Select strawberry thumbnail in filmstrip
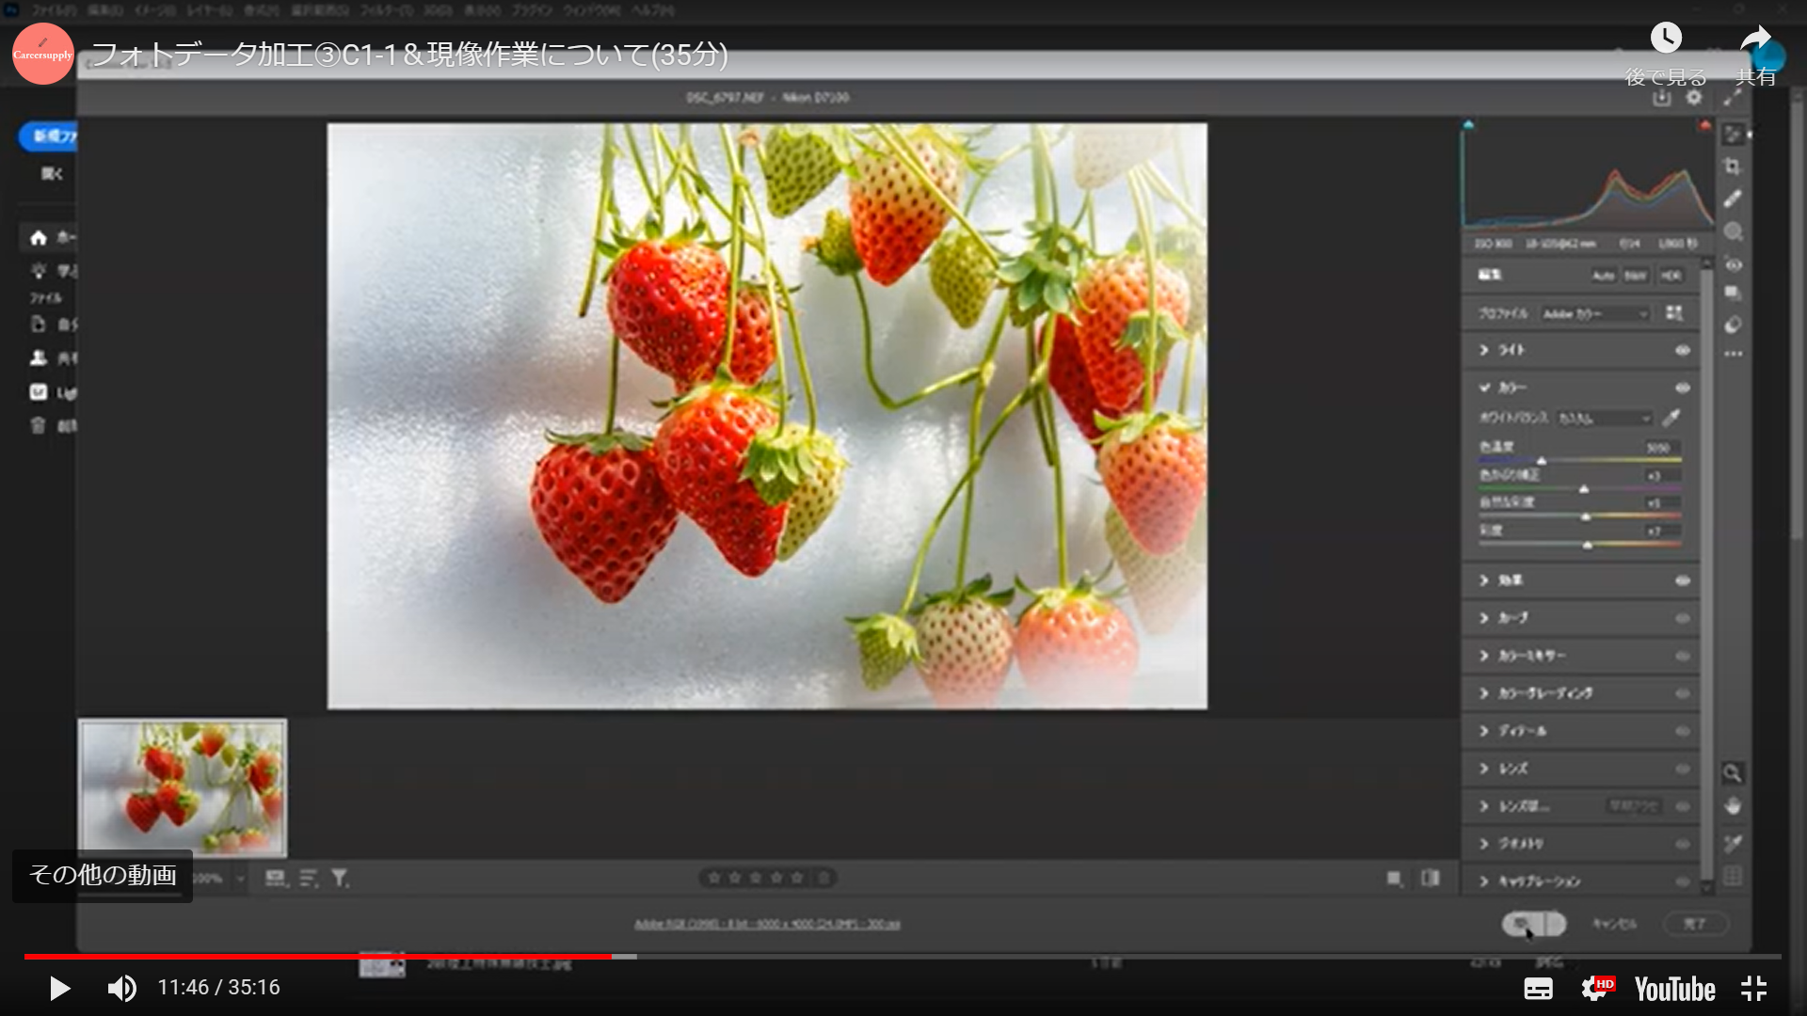Screen dimensions: 1807x1016 183,788
